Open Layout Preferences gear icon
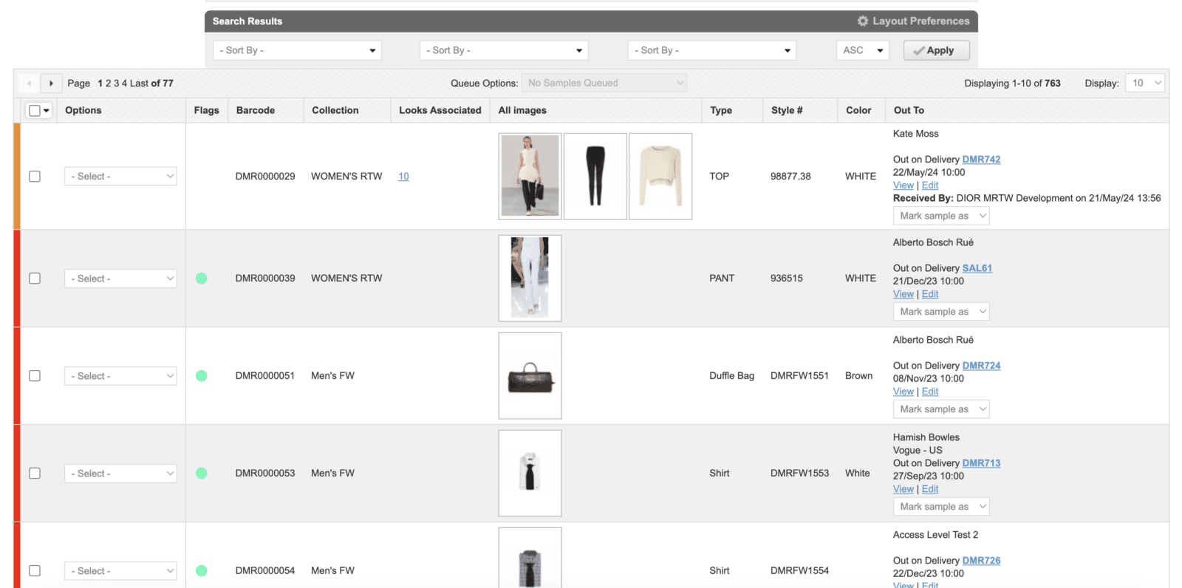This screenshot has width=1182, height=588. tap(862, 21)
